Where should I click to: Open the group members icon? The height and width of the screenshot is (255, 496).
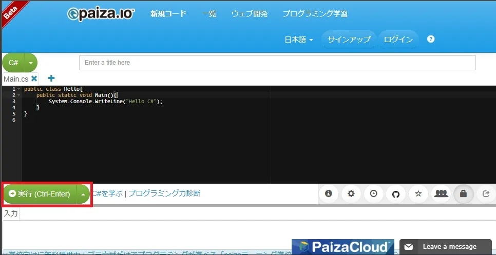coord(441,193)
